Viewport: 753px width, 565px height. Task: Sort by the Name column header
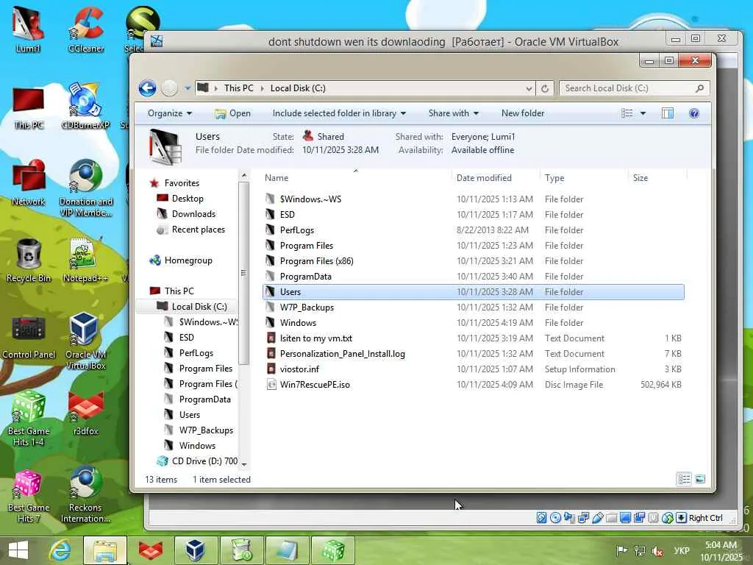pos(355,178)
